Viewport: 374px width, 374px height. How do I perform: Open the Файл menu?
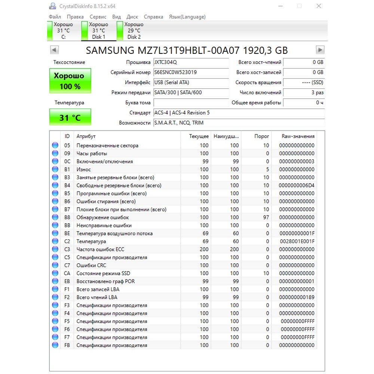(55, 17)
